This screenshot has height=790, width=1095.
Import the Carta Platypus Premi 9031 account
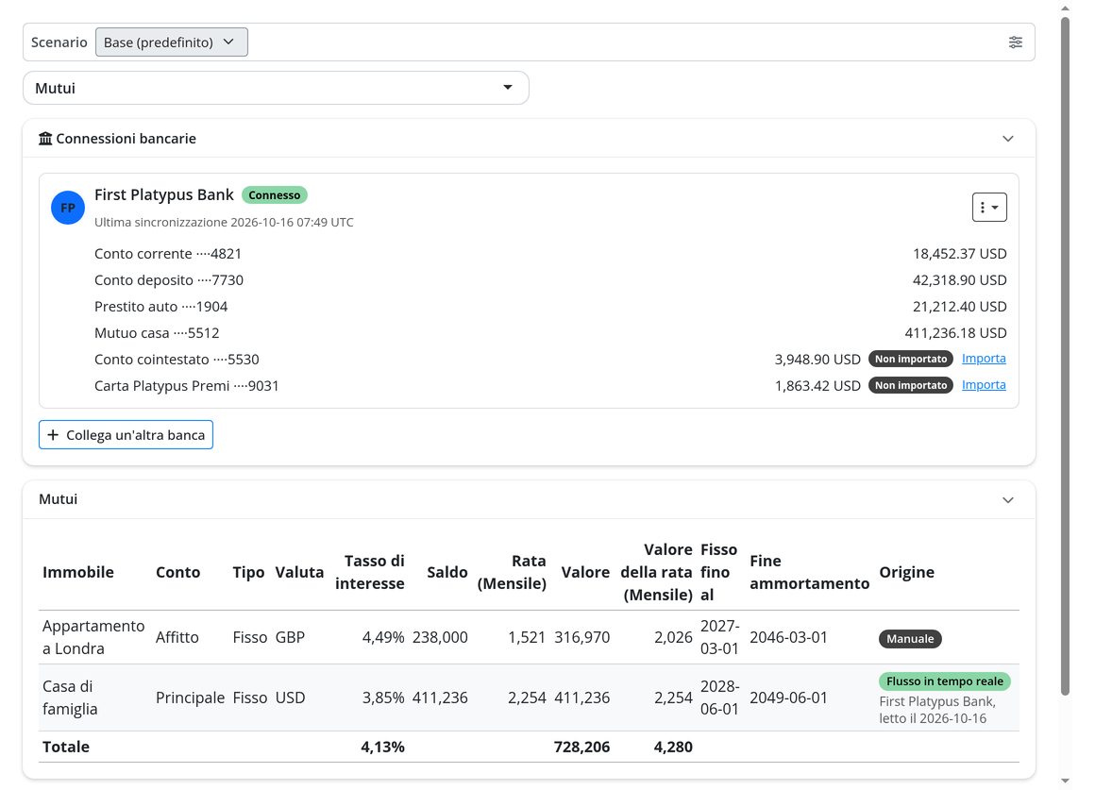point(984,385)
